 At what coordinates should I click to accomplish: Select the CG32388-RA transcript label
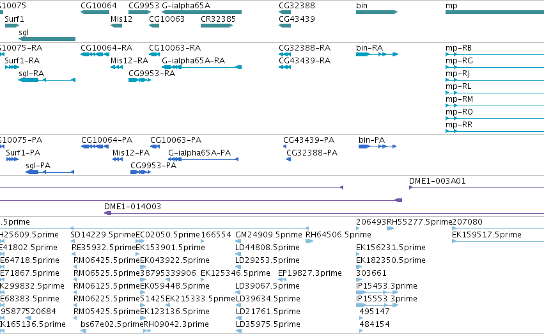pos(305,47)
